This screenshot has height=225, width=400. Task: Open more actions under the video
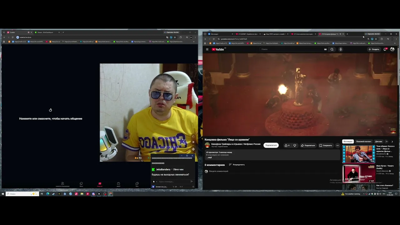click(x=337, y=145)
